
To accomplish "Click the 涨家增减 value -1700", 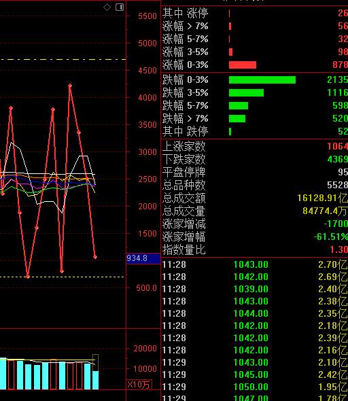I will click(336, 224).
